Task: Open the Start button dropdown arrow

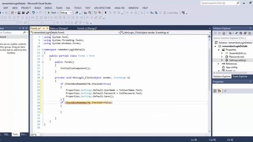Action: (58, 13)
